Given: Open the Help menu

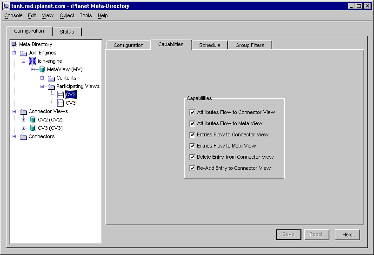Looking at the screenshot, I should click(102, 15).
